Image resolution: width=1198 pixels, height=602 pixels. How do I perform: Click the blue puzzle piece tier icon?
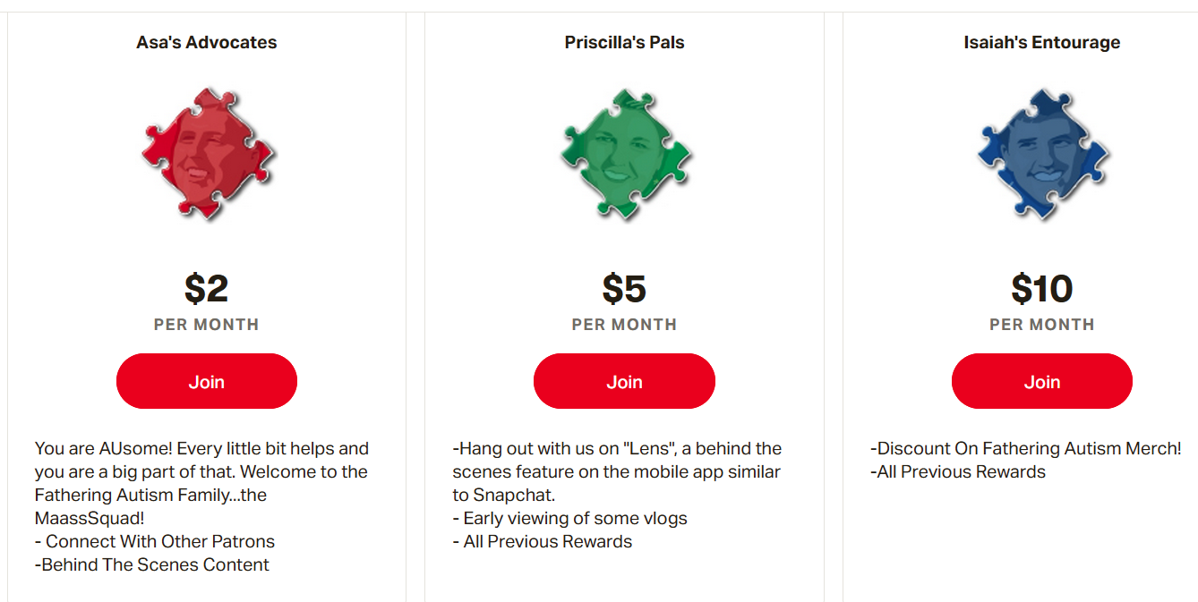click(x=1043, y=154)
